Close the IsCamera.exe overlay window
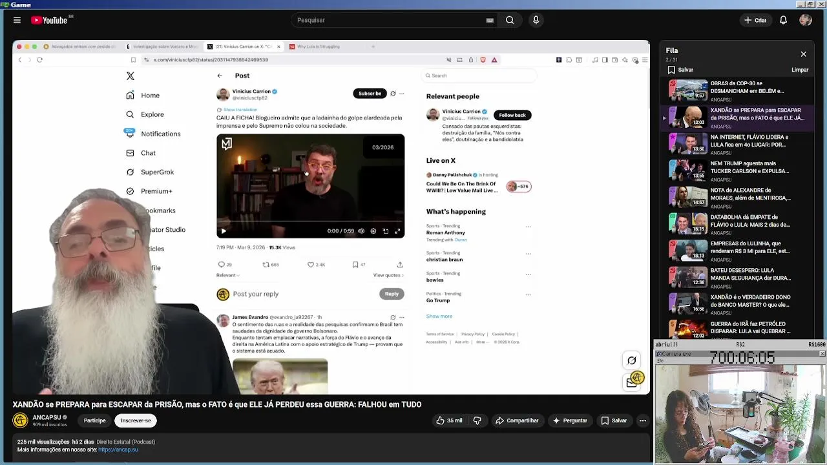Image resolution: width=827 pixels, height=465 pixels. 822,354
